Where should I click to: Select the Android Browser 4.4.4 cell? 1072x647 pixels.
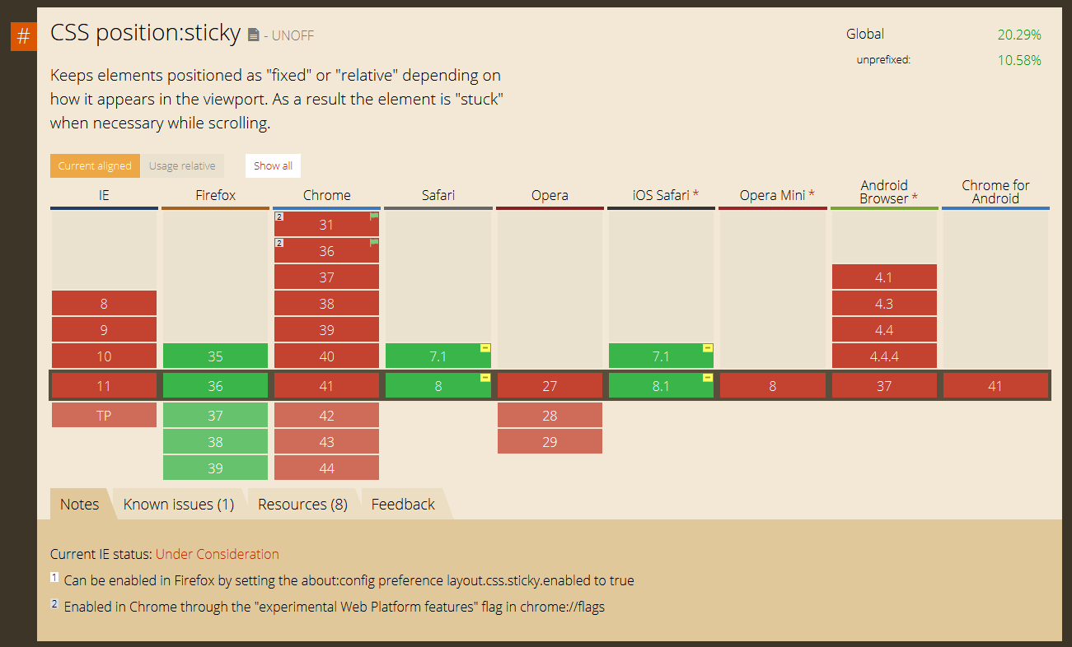(x=884, y=356)
